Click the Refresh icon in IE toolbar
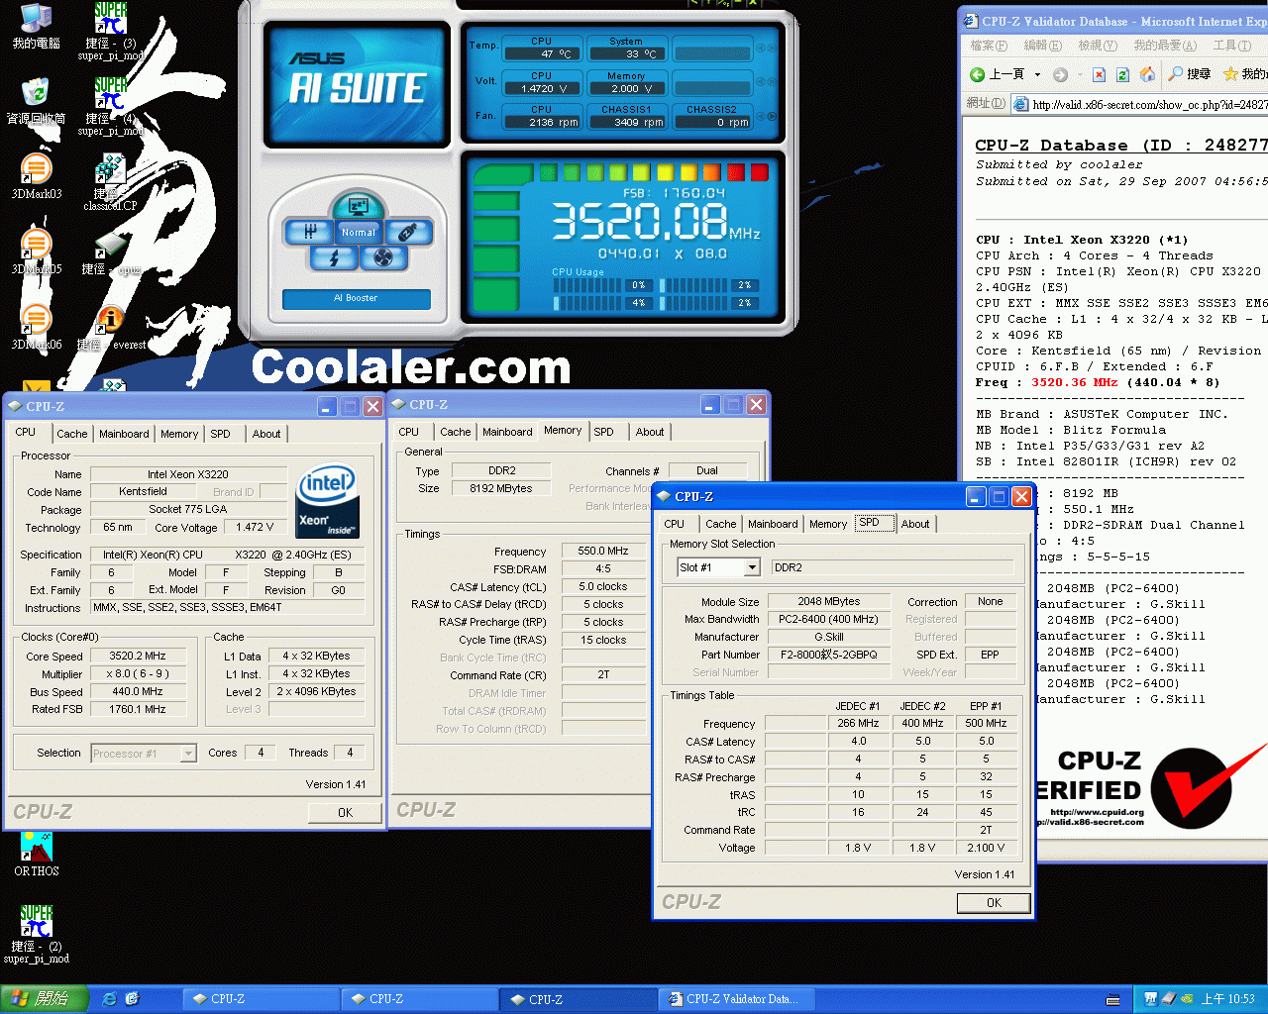 [x=1123, y=74]
